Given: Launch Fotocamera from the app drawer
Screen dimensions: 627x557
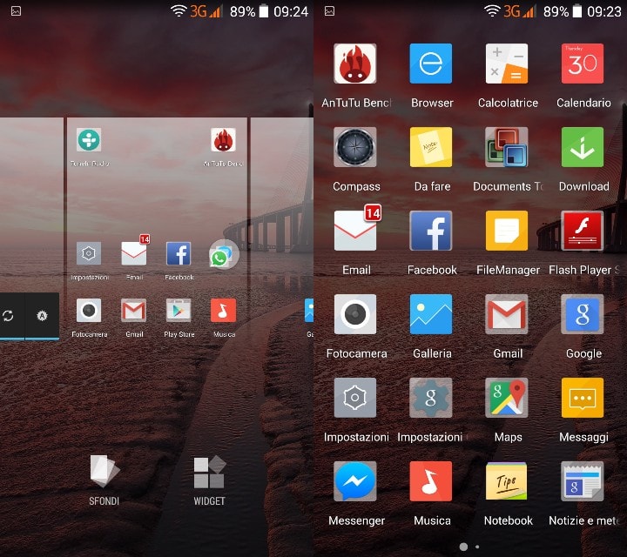Looking at the screenshot, I should coord(355,314).
